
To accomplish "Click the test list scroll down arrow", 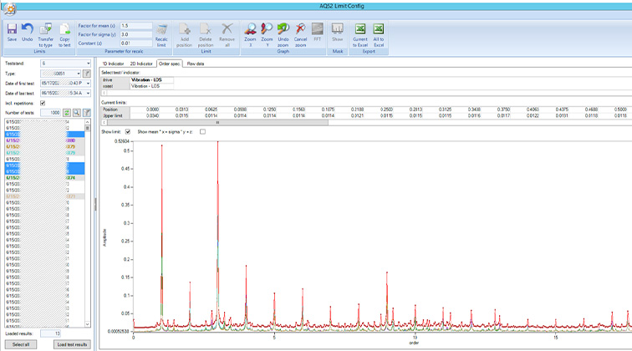I will (88, 324).
